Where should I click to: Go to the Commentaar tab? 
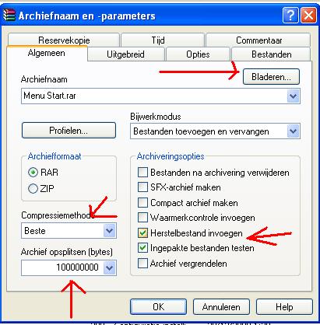click(x=258, y=40)
